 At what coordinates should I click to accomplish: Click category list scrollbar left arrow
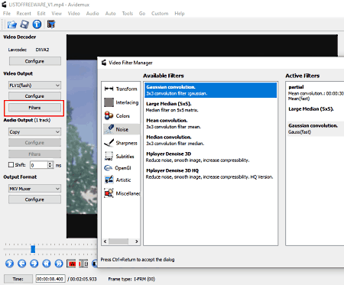click(105, 241)
